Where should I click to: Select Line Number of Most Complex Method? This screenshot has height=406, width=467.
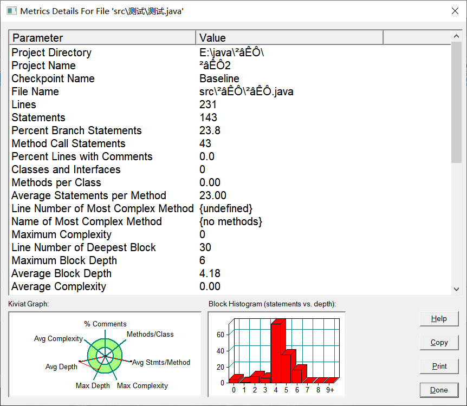point(102,208)
